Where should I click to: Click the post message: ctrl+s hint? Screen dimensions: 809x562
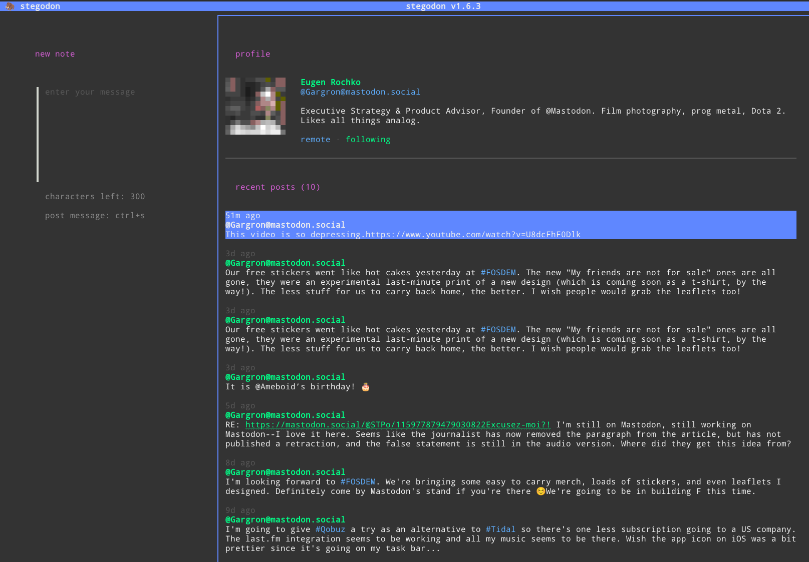(95, 216)
